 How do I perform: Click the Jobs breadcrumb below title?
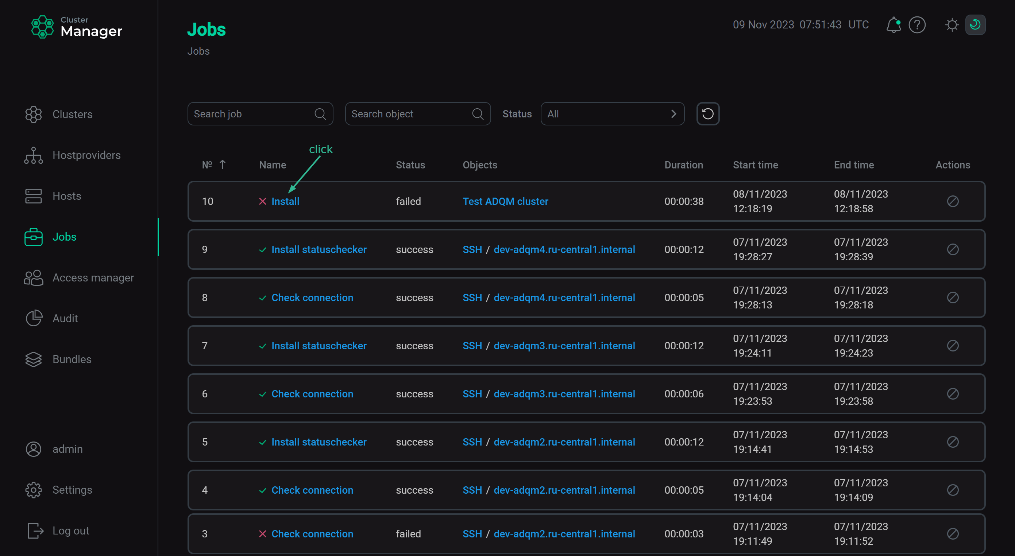point(198,51)
